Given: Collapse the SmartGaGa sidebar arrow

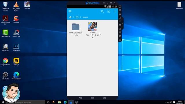Looking at the screenshot, I should pos(123,23).
